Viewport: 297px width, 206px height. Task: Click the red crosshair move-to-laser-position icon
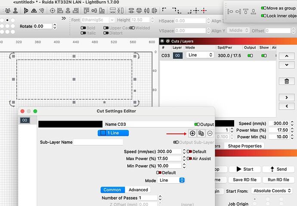pos(204,11)
